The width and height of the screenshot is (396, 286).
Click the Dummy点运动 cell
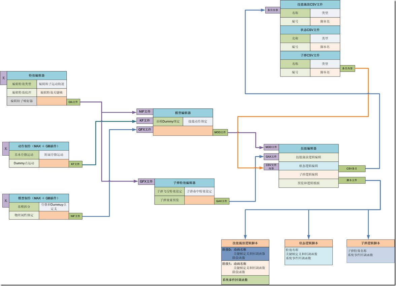(x=24, y=163)
